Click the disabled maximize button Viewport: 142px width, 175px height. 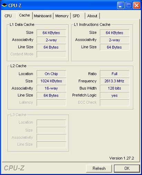(x=129, y=5)
